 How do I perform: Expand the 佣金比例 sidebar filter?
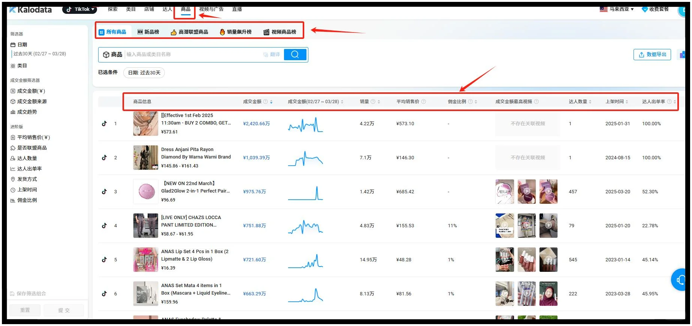24,200
